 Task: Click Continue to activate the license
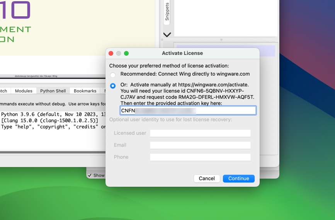point(239,179)
